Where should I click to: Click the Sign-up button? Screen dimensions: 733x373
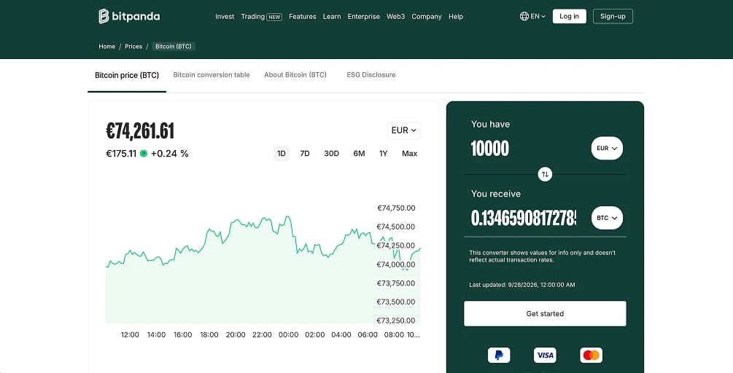(613, 16)
